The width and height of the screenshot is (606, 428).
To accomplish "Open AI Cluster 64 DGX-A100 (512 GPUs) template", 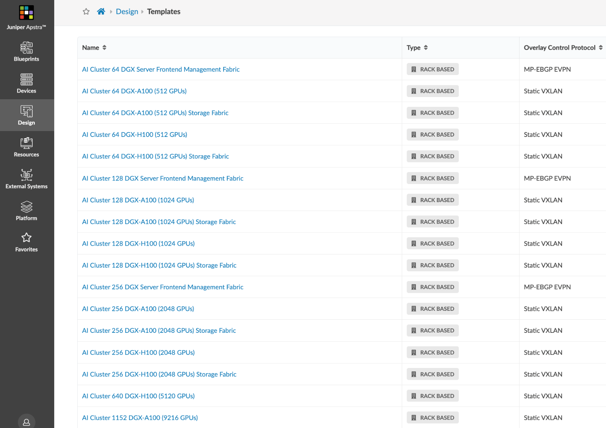I will [134, 91].
